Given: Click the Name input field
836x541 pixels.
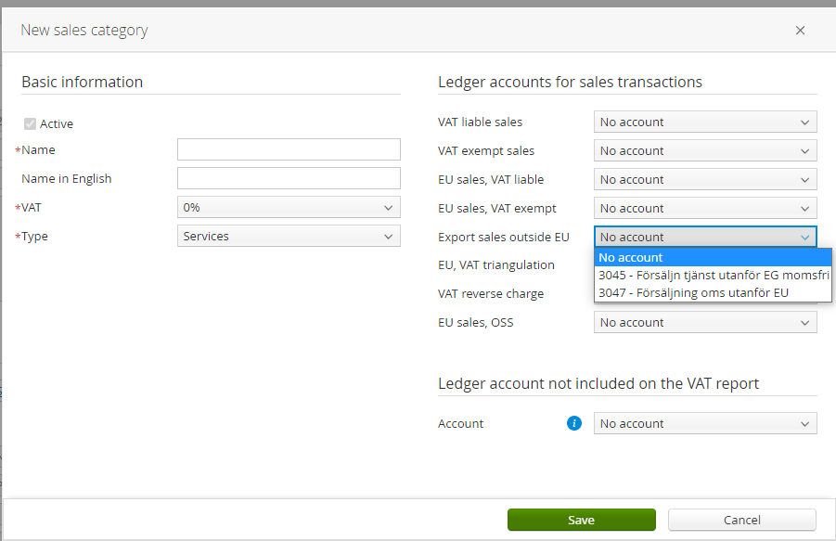Looking at the screenshot, I should [x=289, y=149].
